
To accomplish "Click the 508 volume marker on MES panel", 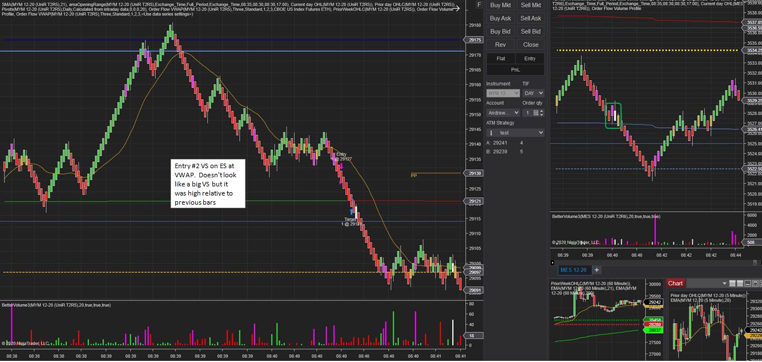I will (x=752, y=242).
